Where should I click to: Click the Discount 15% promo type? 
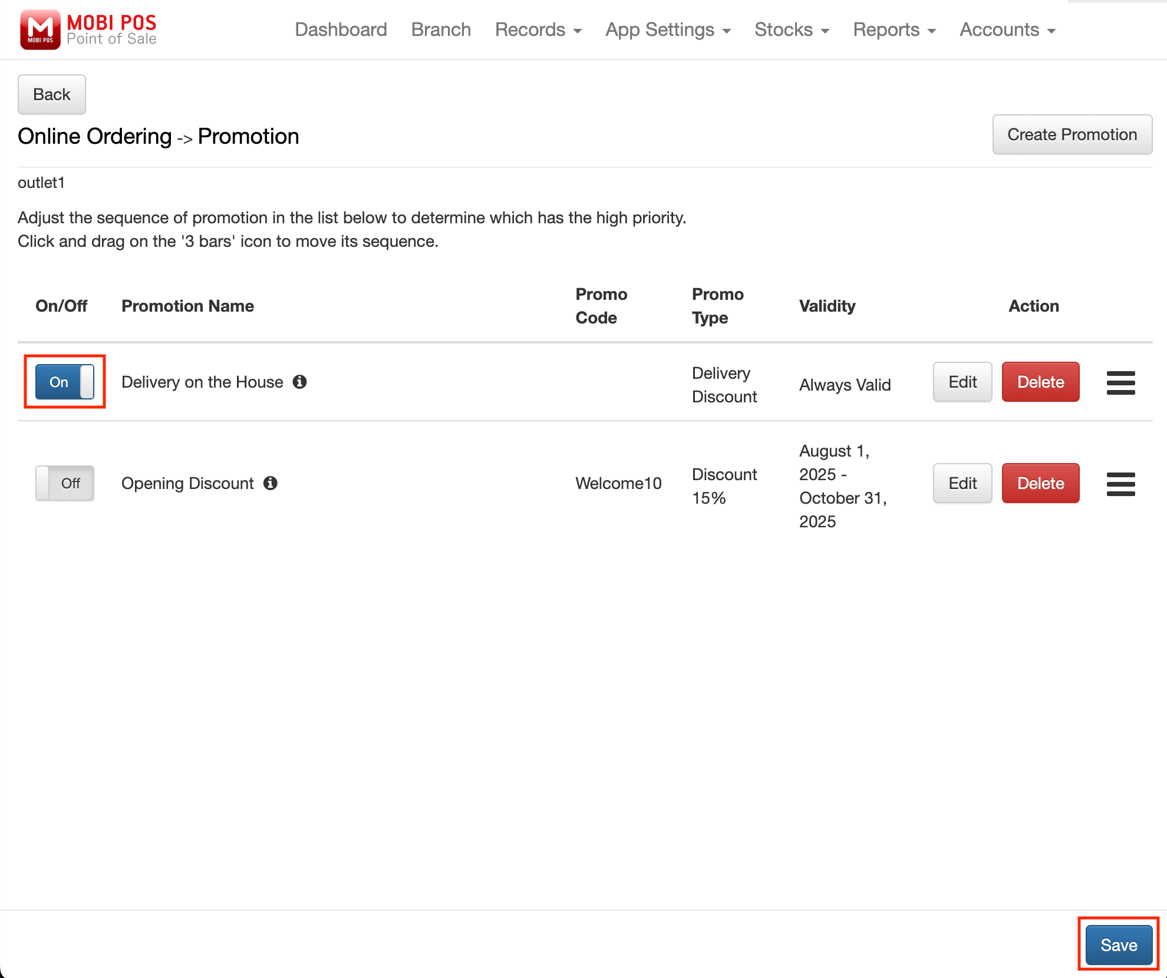coord(724,486)
